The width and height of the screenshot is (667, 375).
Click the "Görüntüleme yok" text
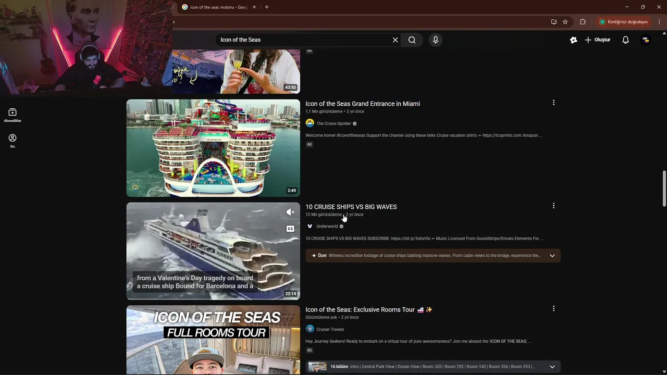tap(321, 317)
